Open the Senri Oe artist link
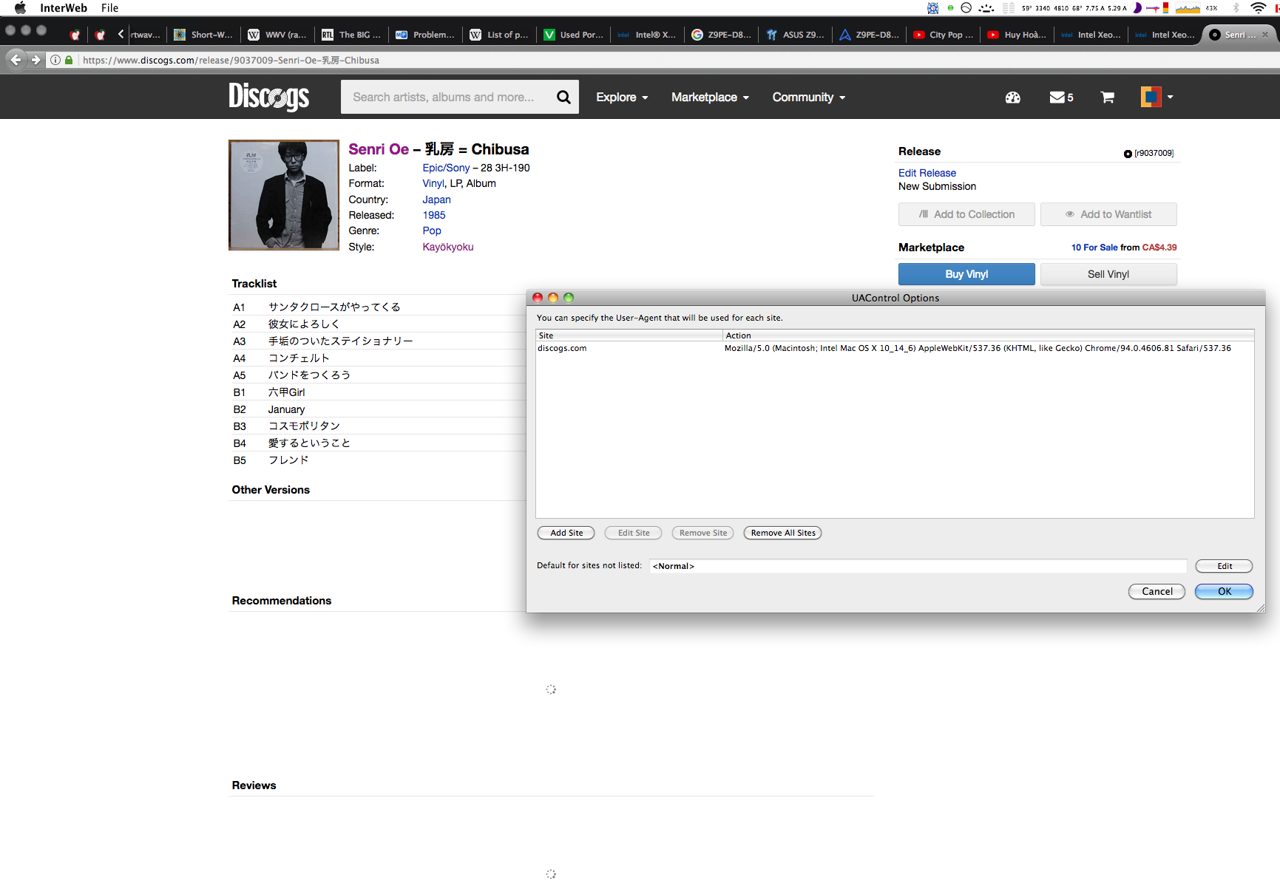Viewport: 1280px width, 883px height. pyautogui.click(x=379, y=149)
